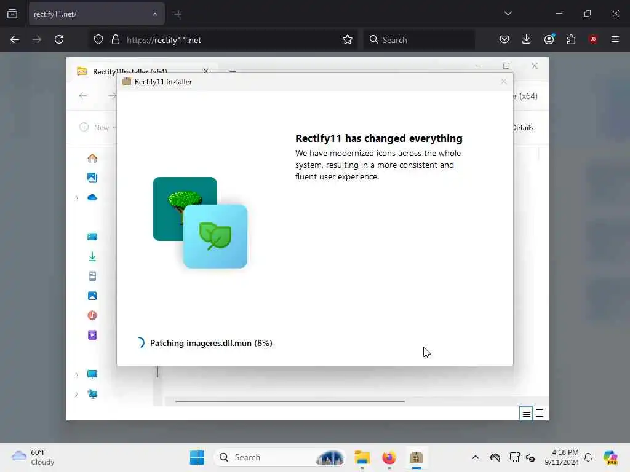Open Pictures folder in Explorer sidebar

point(92,296)
